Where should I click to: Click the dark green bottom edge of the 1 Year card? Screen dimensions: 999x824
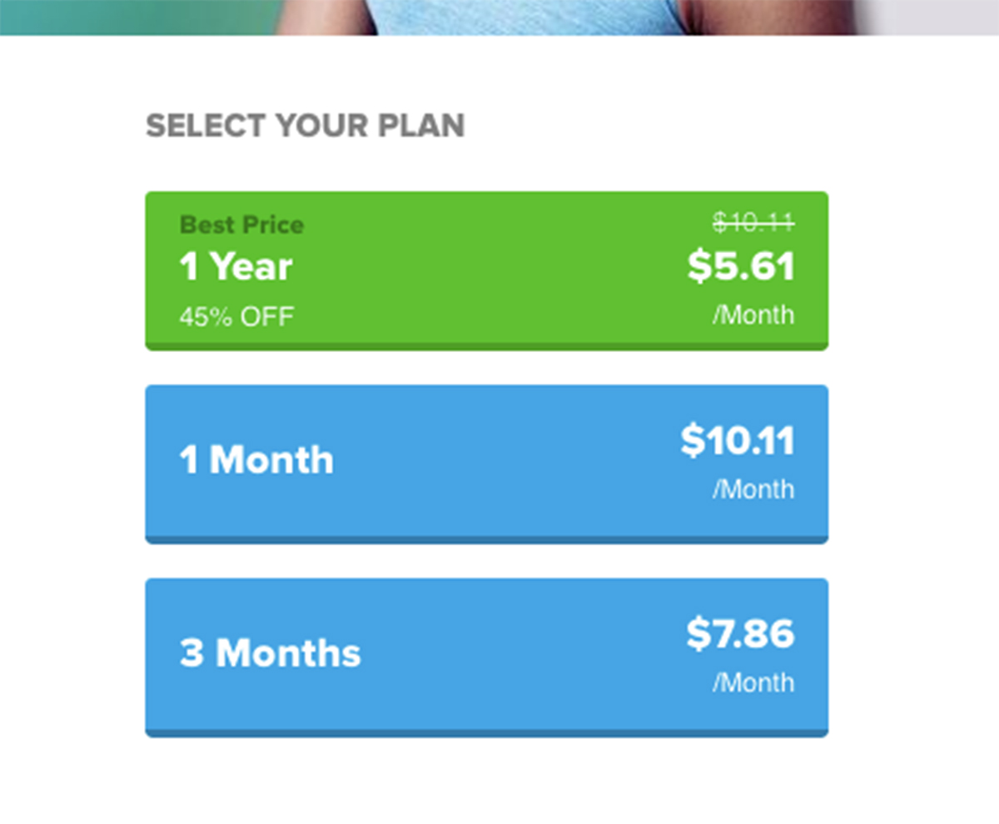[487, 346]
